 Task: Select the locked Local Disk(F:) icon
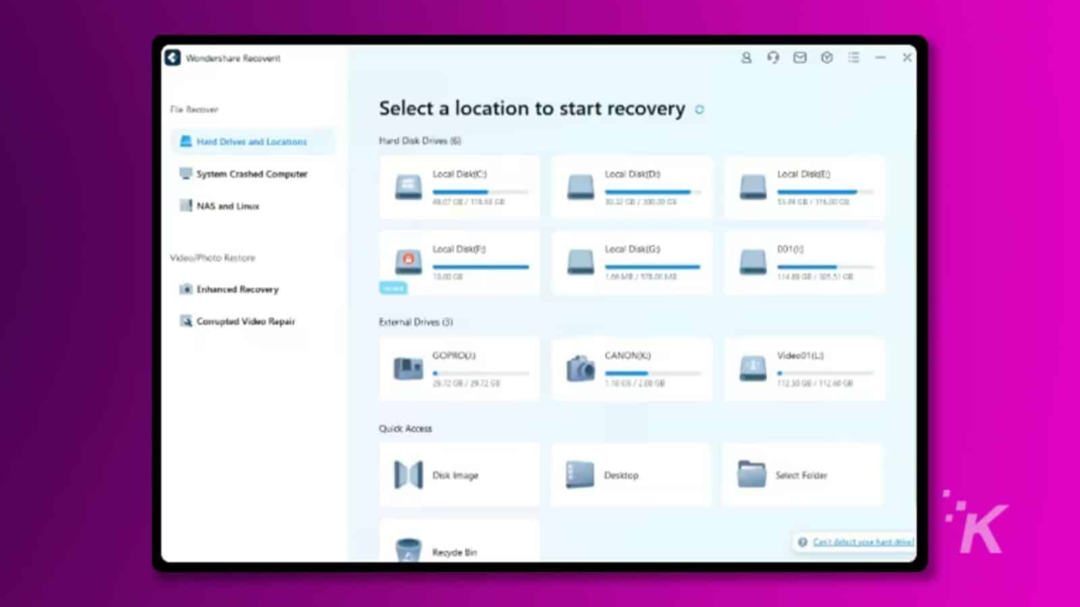[x=408, y=262]
